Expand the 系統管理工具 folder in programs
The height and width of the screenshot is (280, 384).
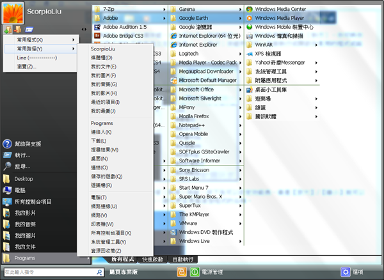click(282, 72)
